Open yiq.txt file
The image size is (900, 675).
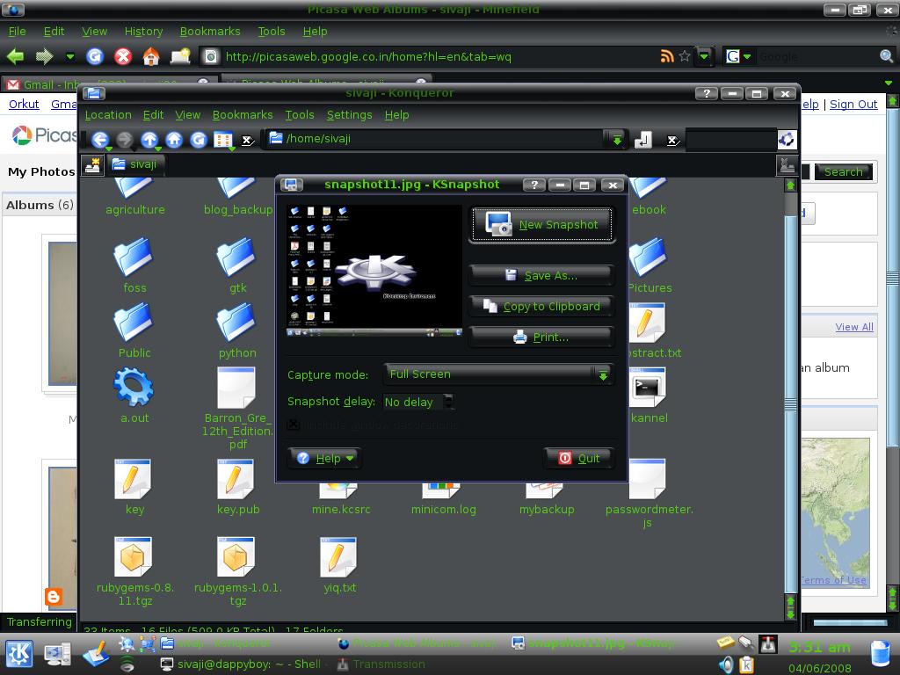click(x=339, y=565)
